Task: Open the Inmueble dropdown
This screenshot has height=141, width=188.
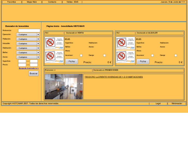Action: [28, 43]
